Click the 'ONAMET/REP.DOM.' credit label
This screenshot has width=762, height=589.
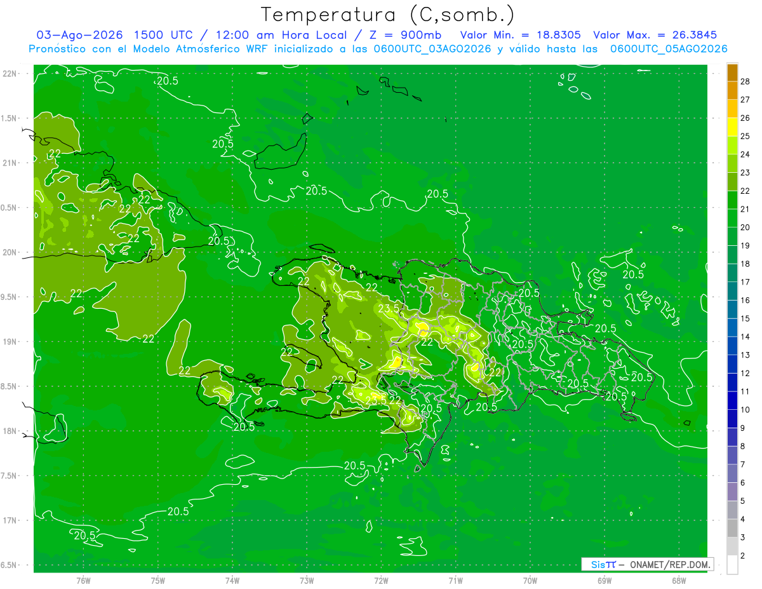[670, 564]
